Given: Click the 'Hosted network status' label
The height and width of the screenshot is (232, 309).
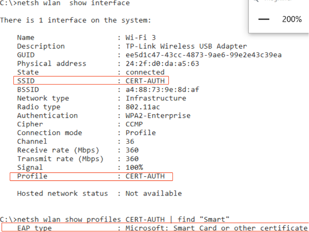Looking at the screenshot, I should [63, 194].
